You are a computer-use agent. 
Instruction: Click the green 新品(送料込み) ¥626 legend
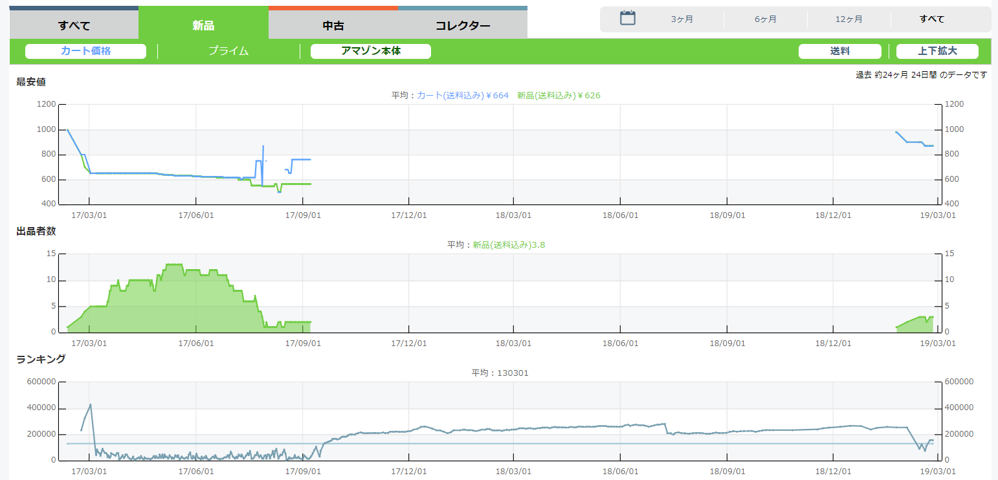pyautogui.click(x=559, y=96)
